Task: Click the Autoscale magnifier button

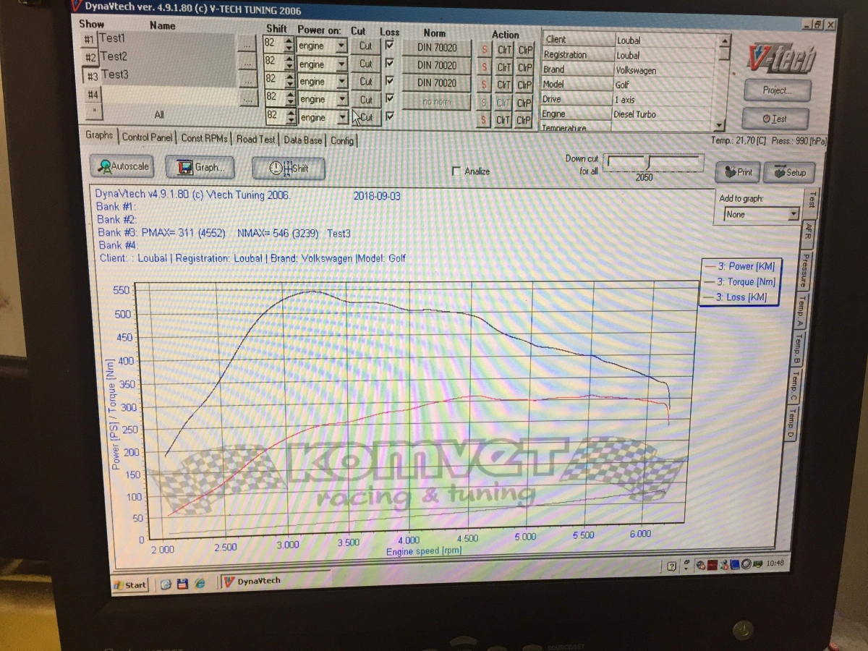Action: point(121,166)
